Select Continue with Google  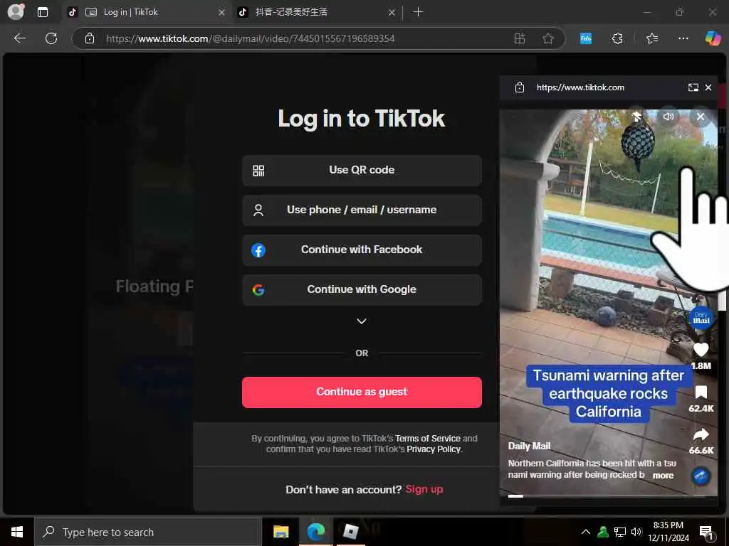(x=362, y=290)
